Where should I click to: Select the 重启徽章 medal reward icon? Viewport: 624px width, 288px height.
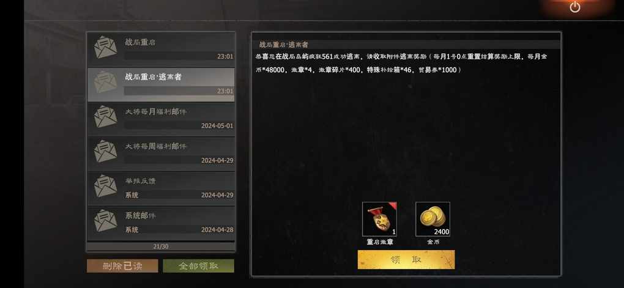[379, 219]
